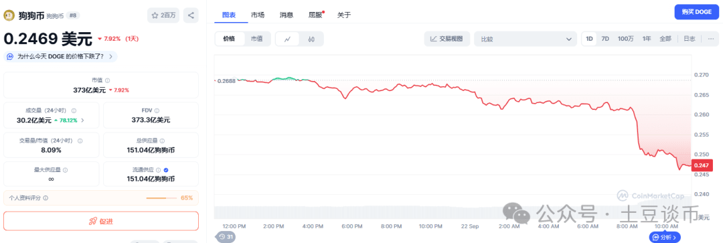Image resolution: width=723 pixels, height=243 pixels.
Task: Open the chart's three-dot more options menu
Action: pyautogui.click(x=710, y=39)
